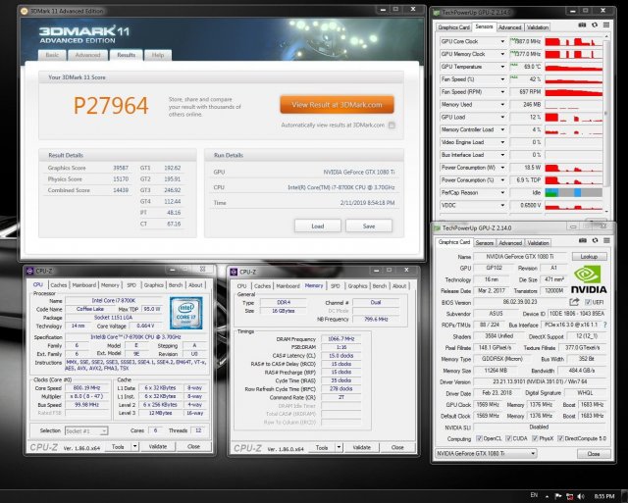628x503 pixels.
Task: Open the Help tab in 3DMark 11
Action: (158, 55)
